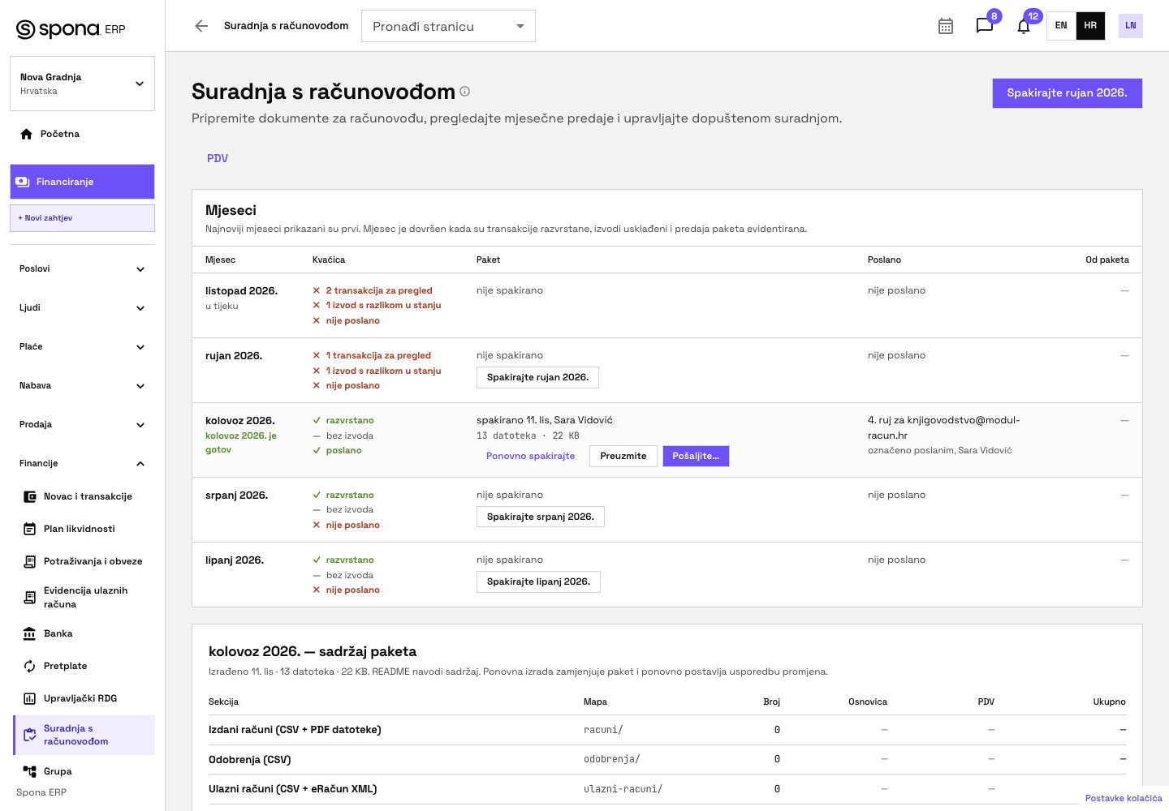The image size is (1169, 811).
Task: Open the PDV tab
Action: [218, 158]
